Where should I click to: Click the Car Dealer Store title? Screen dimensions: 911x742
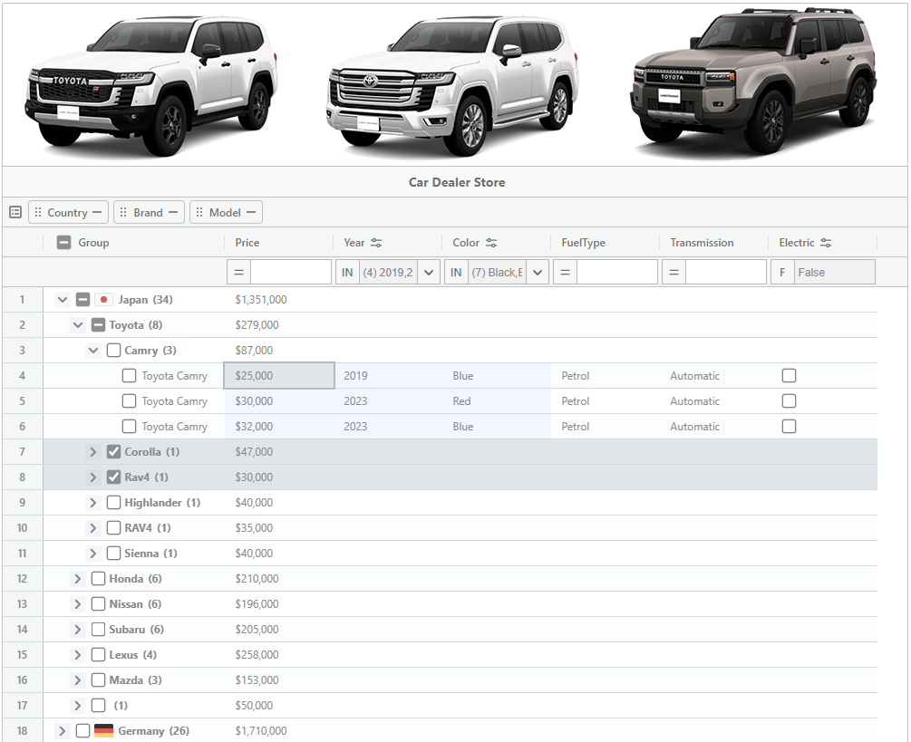[x=457, y=182]
